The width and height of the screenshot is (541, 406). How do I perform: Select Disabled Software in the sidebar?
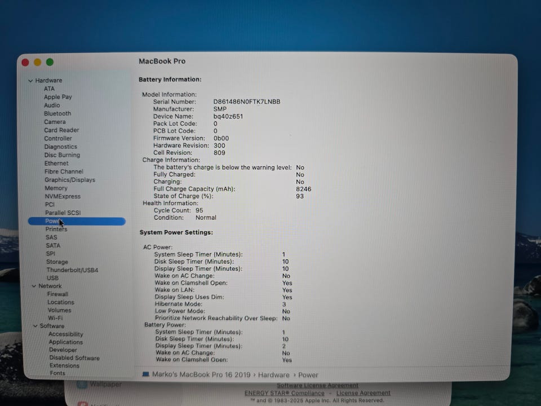click(x=74, y=358)
